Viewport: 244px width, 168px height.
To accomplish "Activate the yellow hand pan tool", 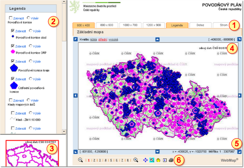I will tap(158, 160).
